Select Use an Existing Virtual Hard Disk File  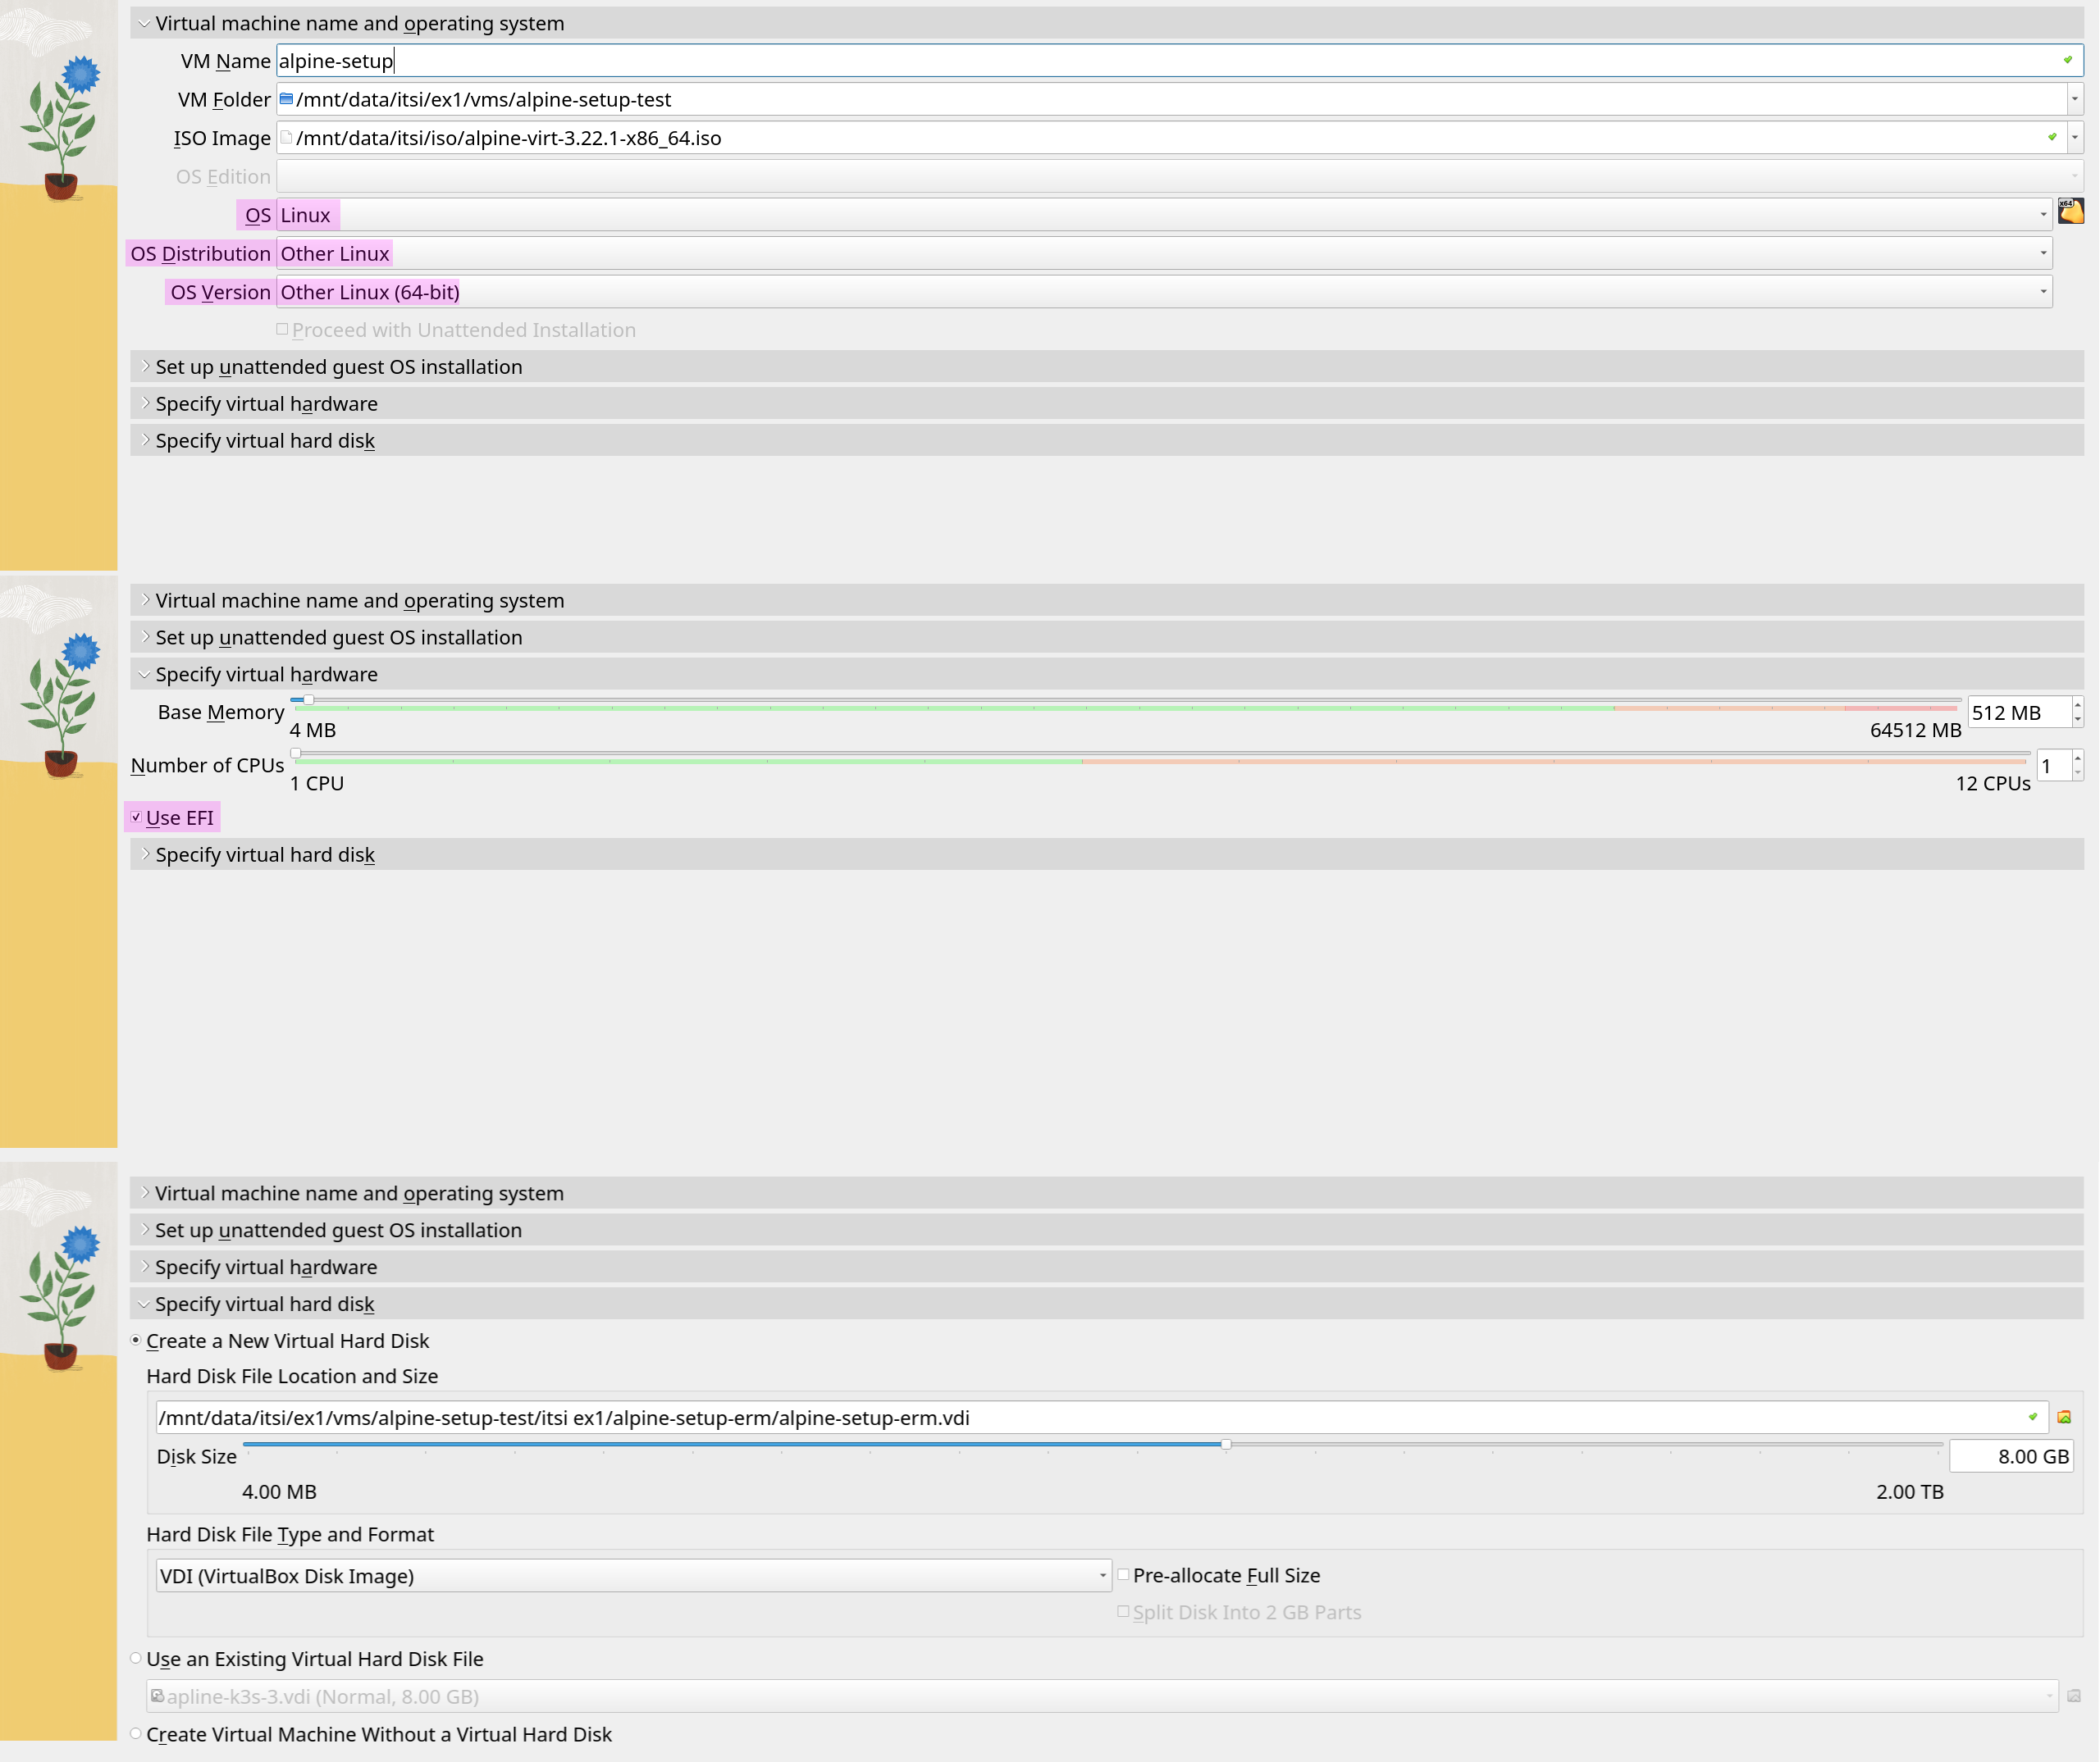[136, 1658]
